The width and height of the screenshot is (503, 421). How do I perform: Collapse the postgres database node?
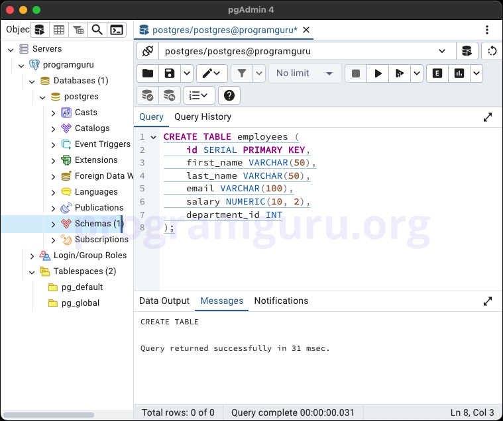(x=42, y=97)
